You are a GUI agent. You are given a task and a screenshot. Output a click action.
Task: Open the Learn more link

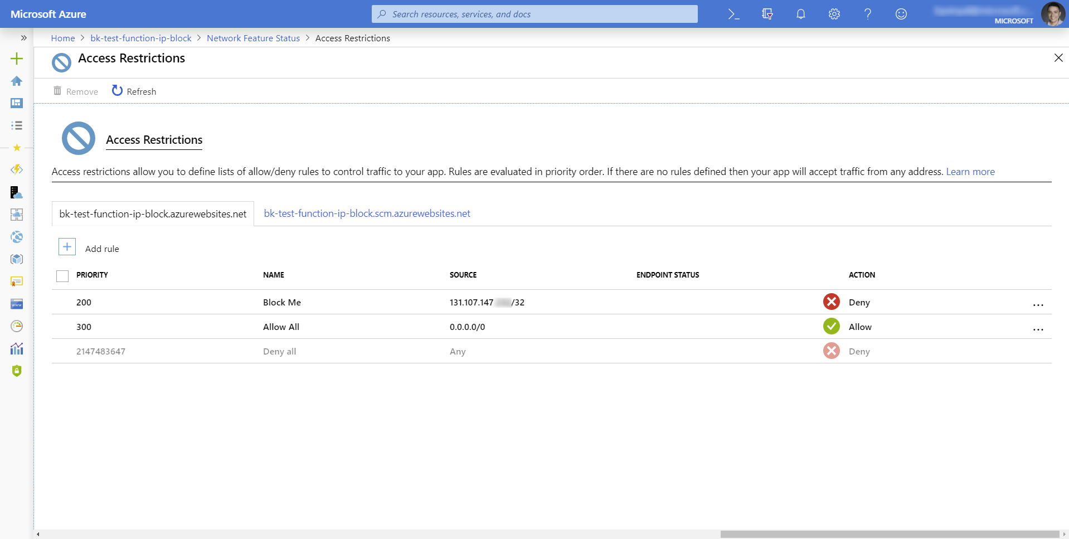pos(970,171)
